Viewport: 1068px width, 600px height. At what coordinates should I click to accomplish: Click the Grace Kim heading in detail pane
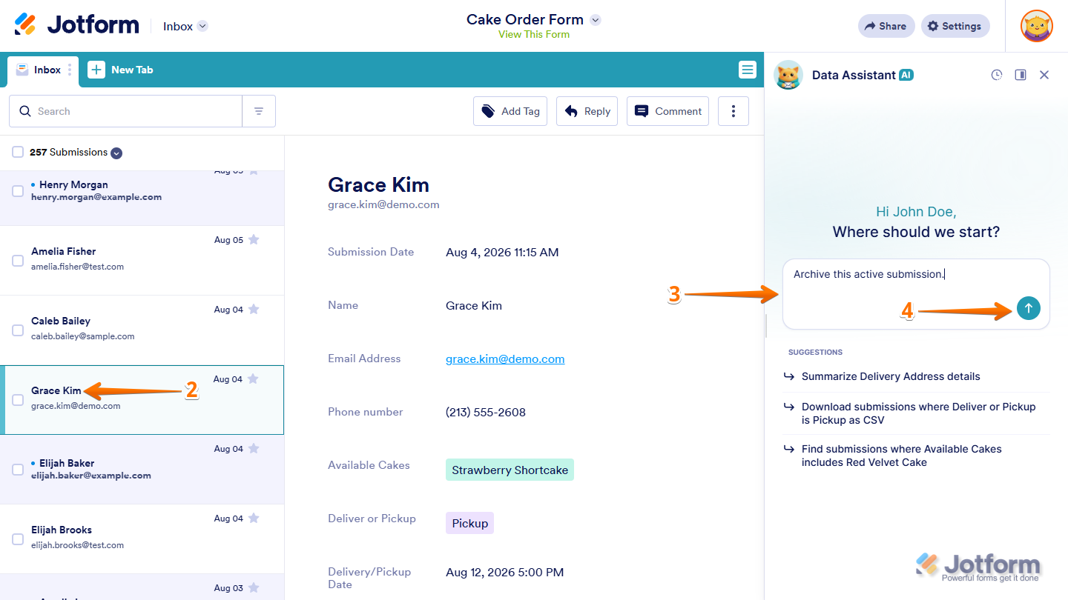pos(378,184)
